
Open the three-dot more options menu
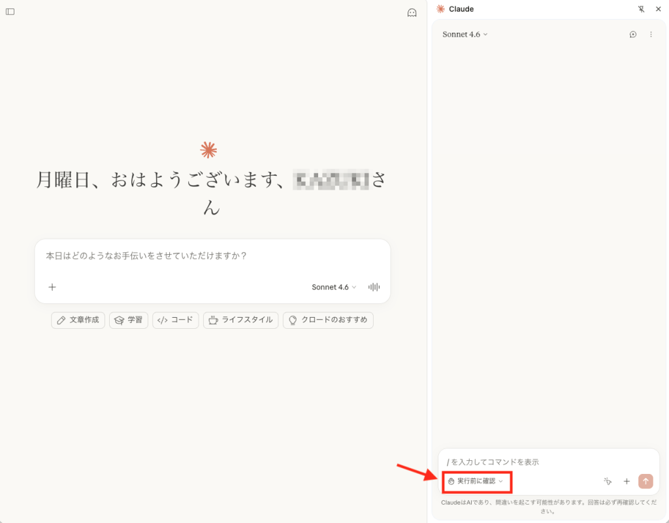click(651, 35)
